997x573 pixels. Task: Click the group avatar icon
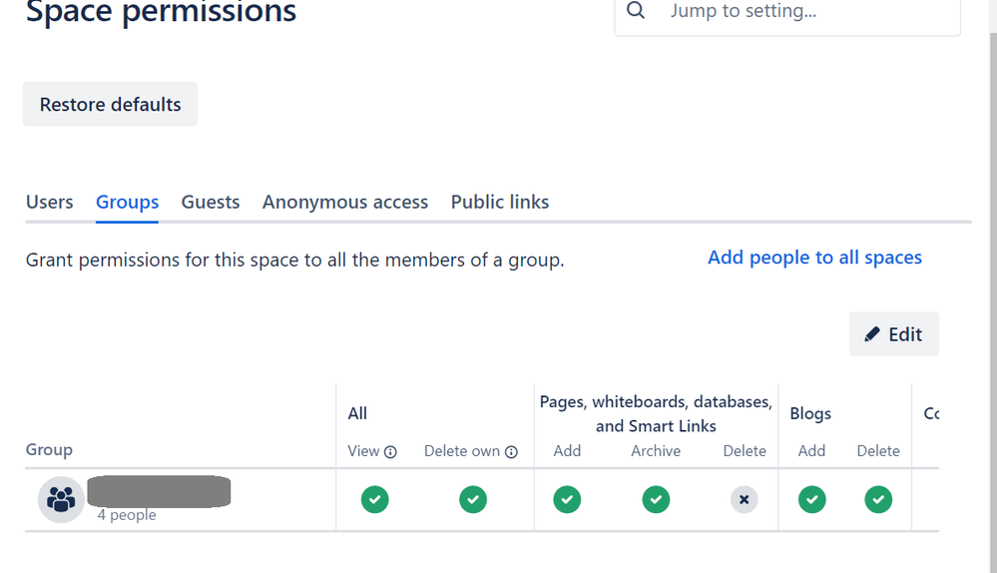(x=61, y=499)
